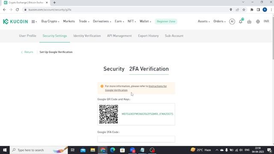
Task: Open the tab search chevron in title bar
Action: [x=243, y=2]
